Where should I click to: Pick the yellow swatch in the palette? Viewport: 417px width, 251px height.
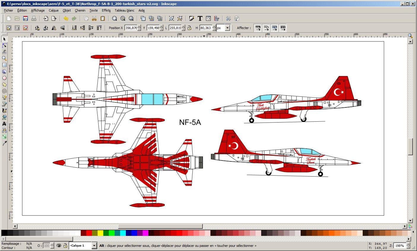[100, 233]
